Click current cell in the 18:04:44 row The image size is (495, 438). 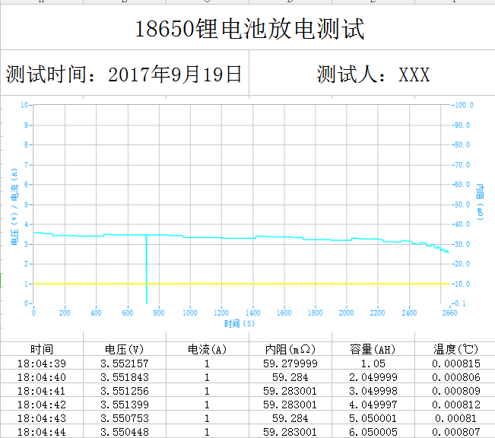coord(208,431)
